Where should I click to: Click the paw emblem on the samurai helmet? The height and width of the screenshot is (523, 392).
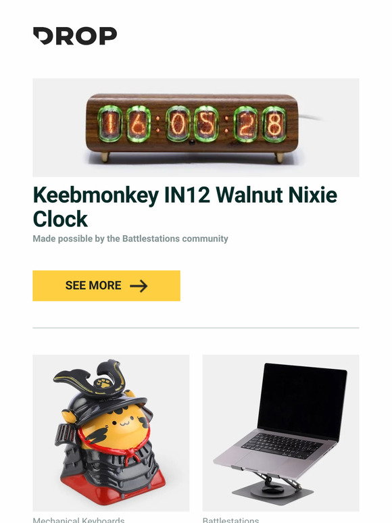pos(105,384)
